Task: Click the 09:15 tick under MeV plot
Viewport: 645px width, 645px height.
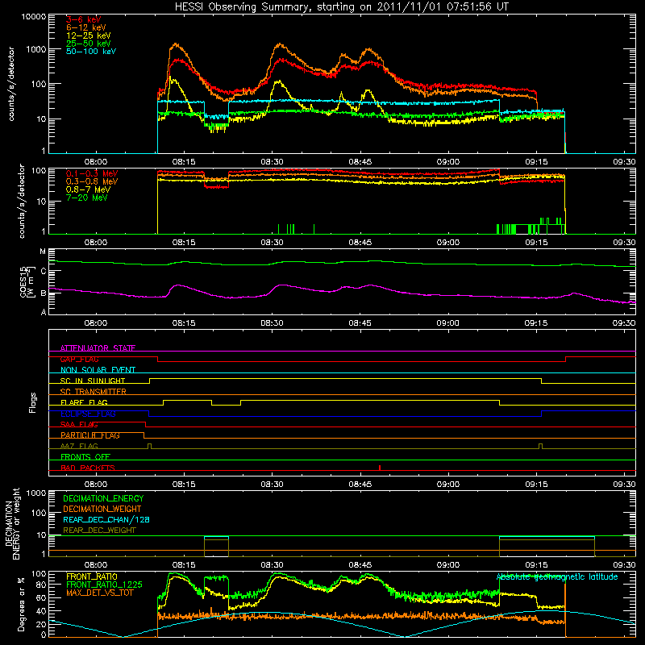Action: click(x=536, y=243)
